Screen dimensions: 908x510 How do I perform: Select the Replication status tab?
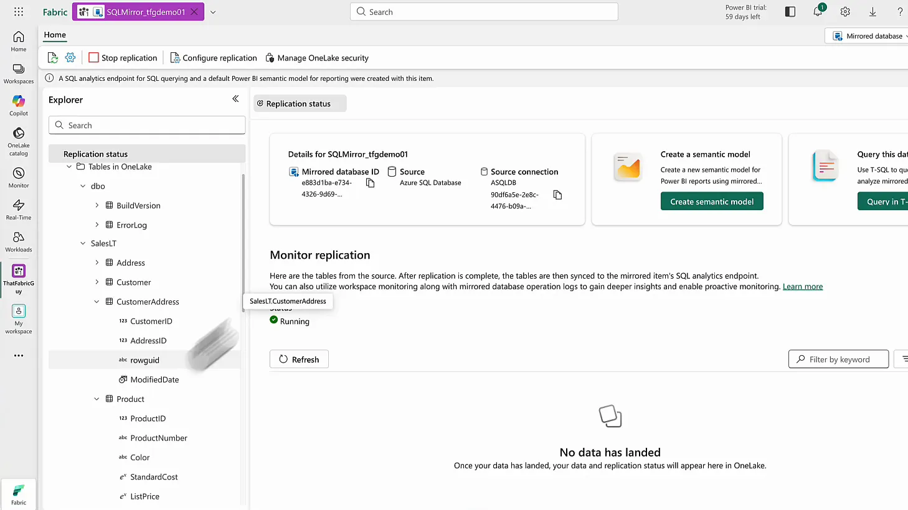(x=300, y=104)
